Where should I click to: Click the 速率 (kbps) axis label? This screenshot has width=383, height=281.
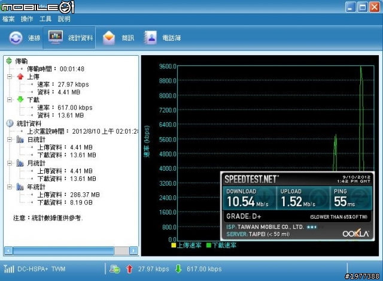pos(147,141)
